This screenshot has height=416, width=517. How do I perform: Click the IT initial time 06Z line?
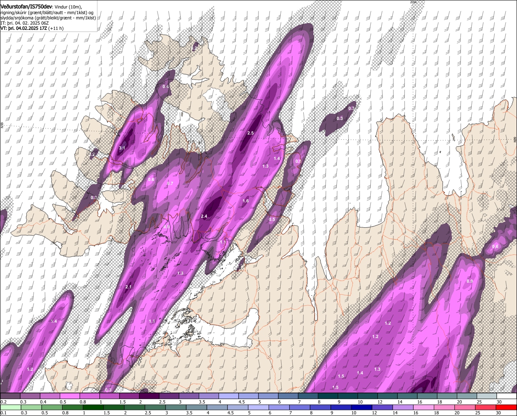[x=25, y=23]
